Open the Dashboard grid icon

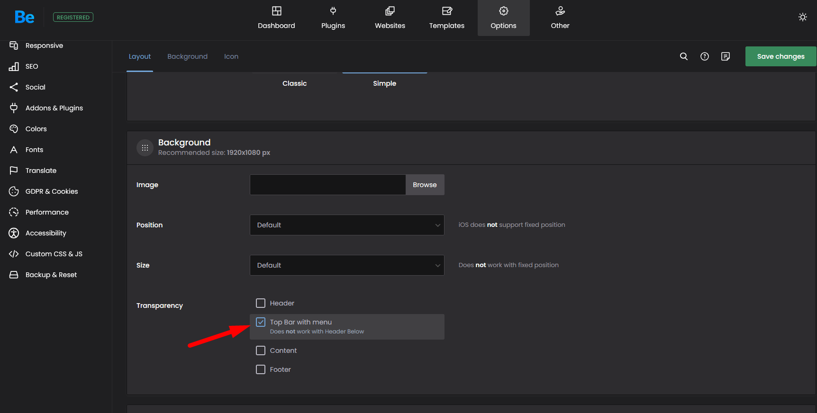(276, 11)
